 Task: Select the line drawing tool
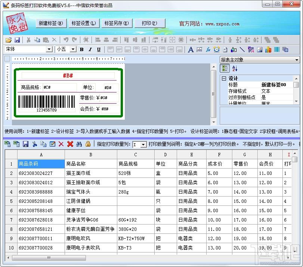pyautogui.click(x=242, y=50)
